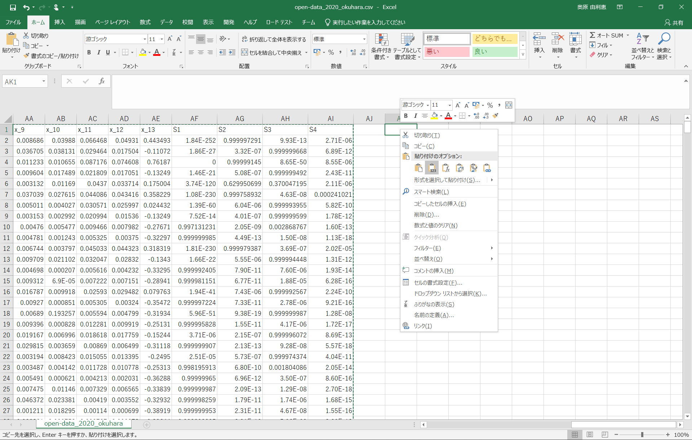692x440 pixels.
Task: Click the ribbon conditional formatting icon
Action: click(x=381, y=40)
